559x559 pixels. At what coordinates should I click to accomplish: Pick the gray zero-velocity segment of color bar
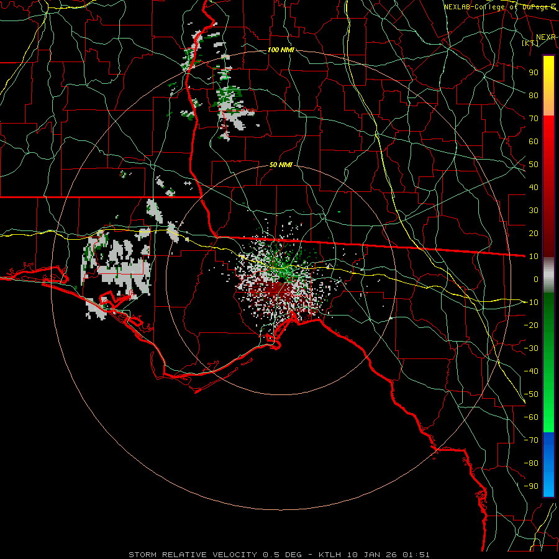tap(548, 275)
